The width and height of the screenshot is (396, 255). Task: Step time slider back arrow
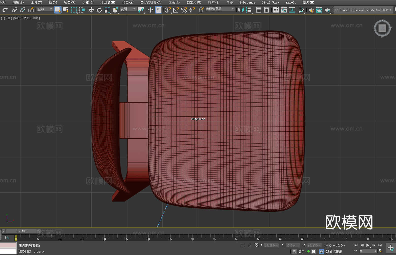[x=4, y=231]
